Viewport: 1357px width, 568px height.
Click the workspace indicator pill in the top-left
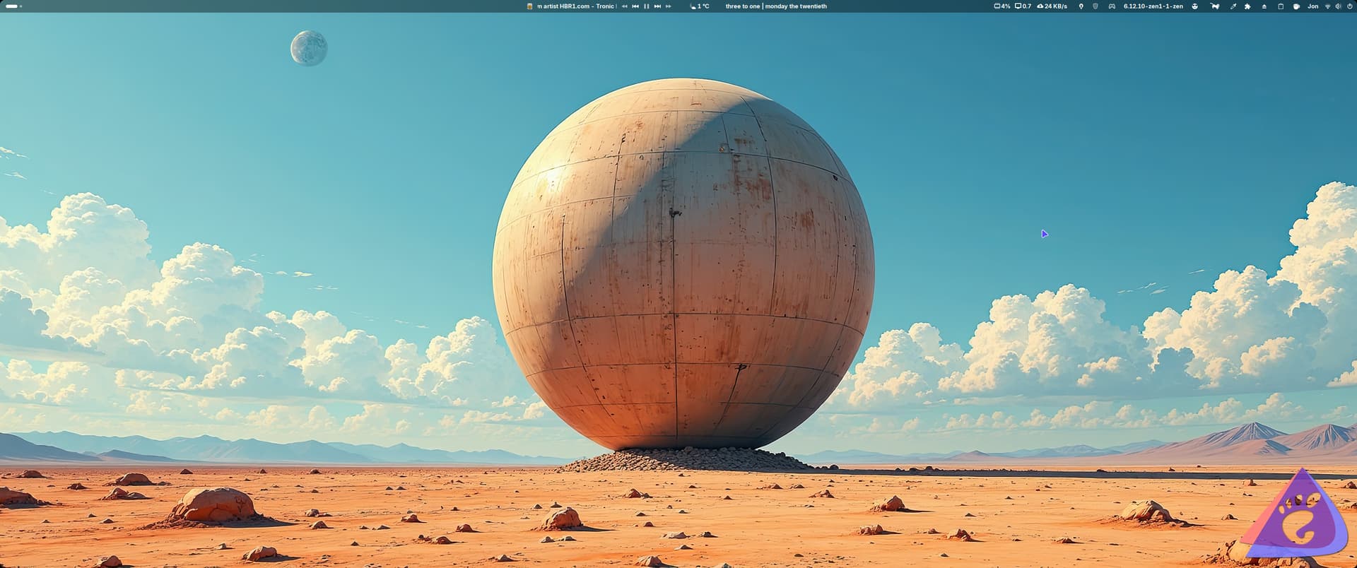[12, 6]
